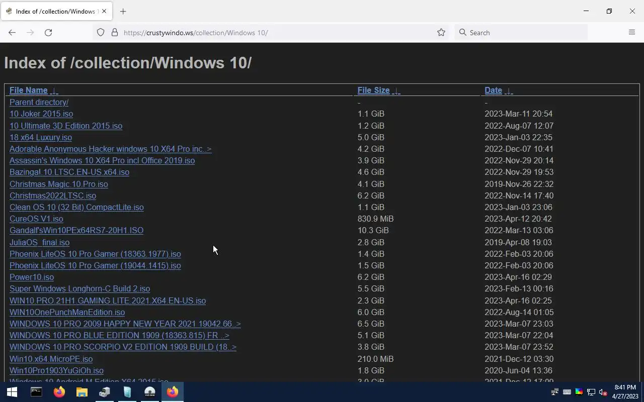Open File Explorer from taskbar
The image size is (644, 402).
pyautogui.click(x=82, y=392)
